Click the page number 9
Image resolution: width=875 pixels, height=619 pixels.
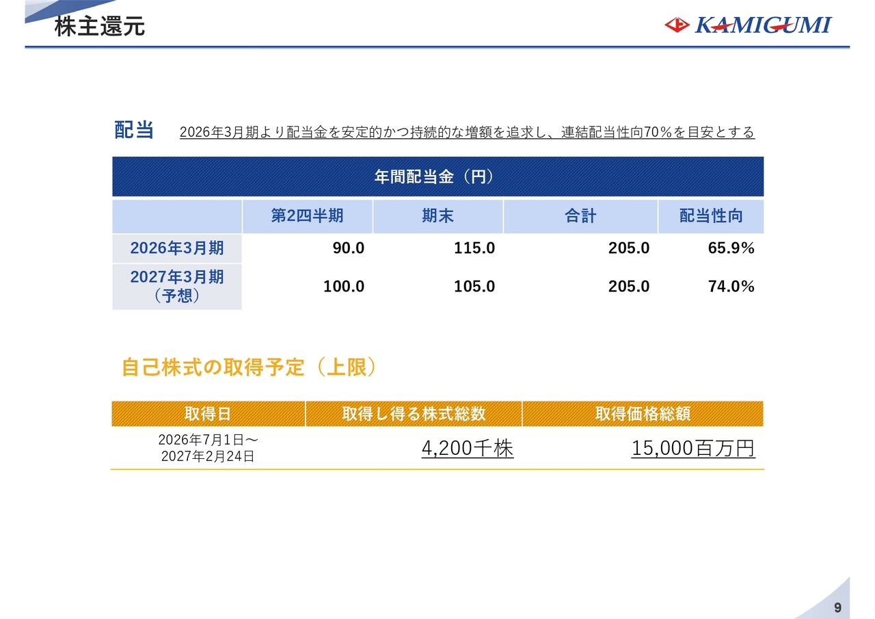(837, 608)
